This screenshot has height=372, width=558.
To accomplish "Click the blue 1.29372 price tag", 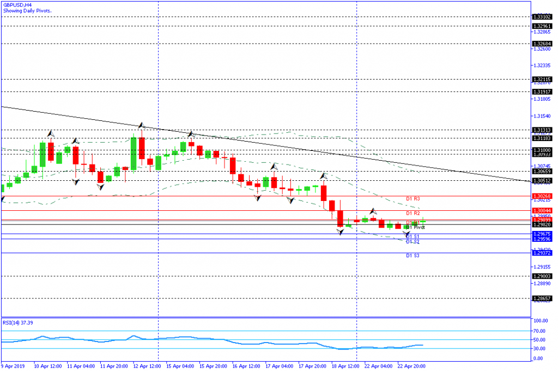I will pyautogui.click(x=543, y=253).
